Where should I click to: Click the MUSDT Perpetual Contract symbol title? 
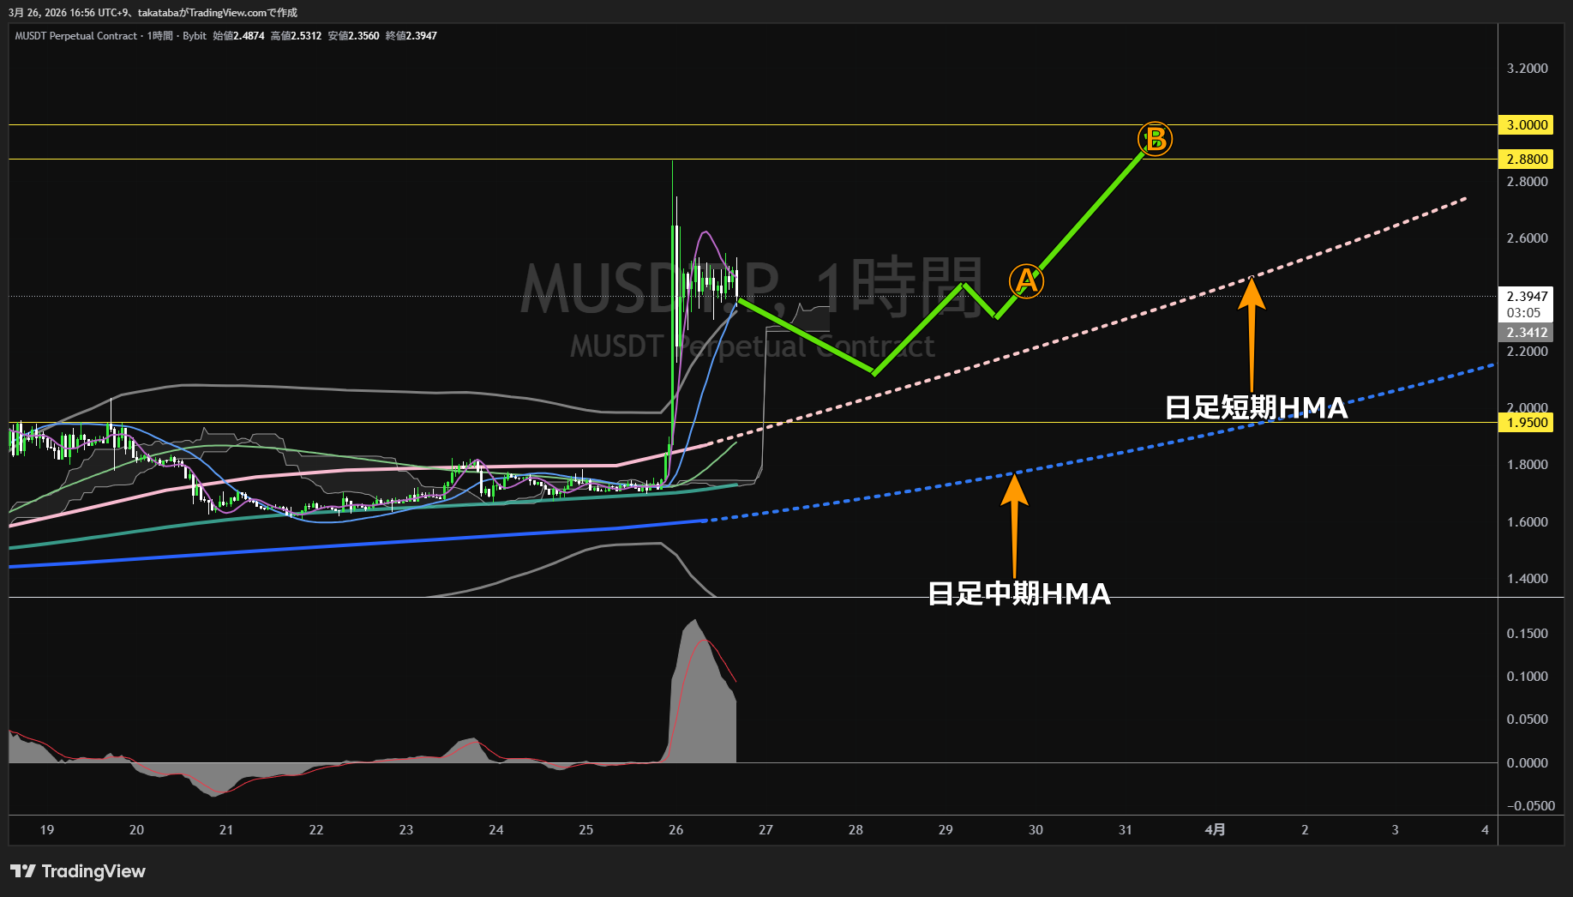coord(76,36)
